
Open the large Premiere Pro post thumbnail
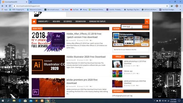(x=48, y=88)
